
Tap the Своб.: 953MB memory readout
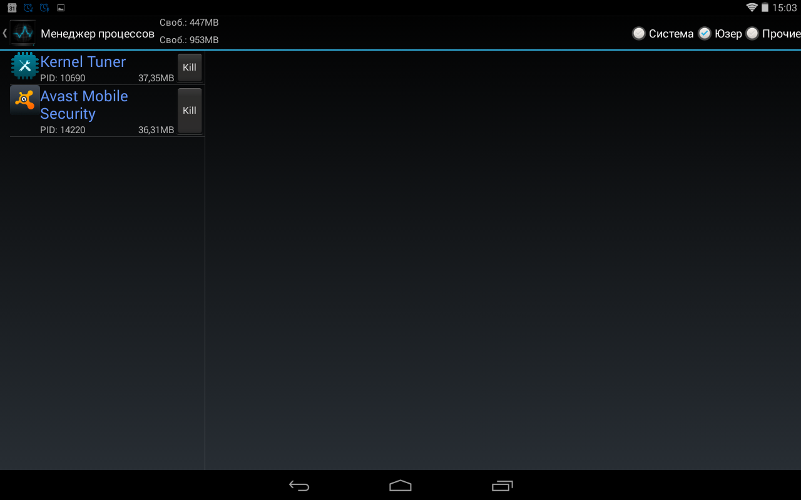(x=189, y=40)
